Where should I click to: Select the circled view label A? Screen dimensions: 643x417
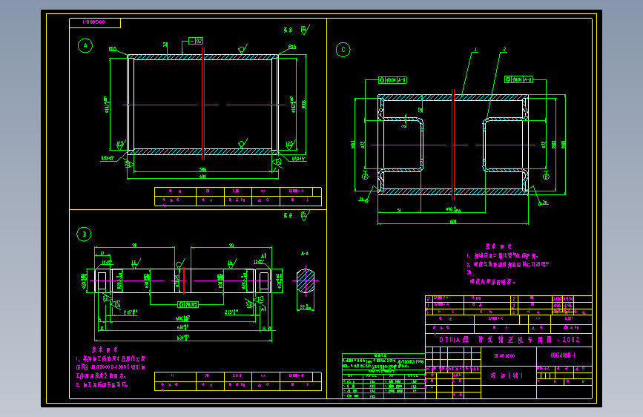(85, 45)
